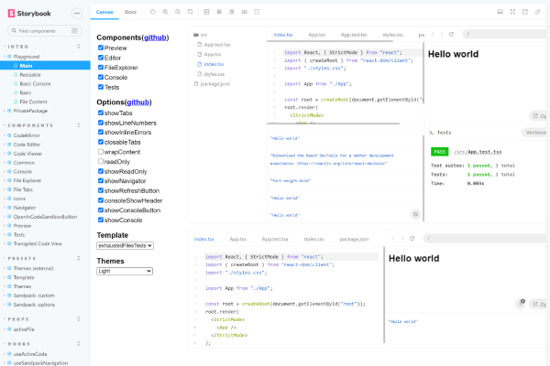Click the back arrow in lower preview navigator
Image resolution: width=550 pixels, height=366 pixels.
tap(393, 239)
